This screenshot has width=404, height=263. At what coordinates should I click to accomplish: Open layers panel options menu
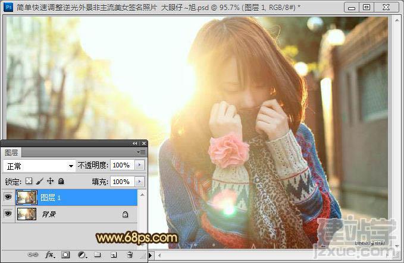click(x=141, y=153)
